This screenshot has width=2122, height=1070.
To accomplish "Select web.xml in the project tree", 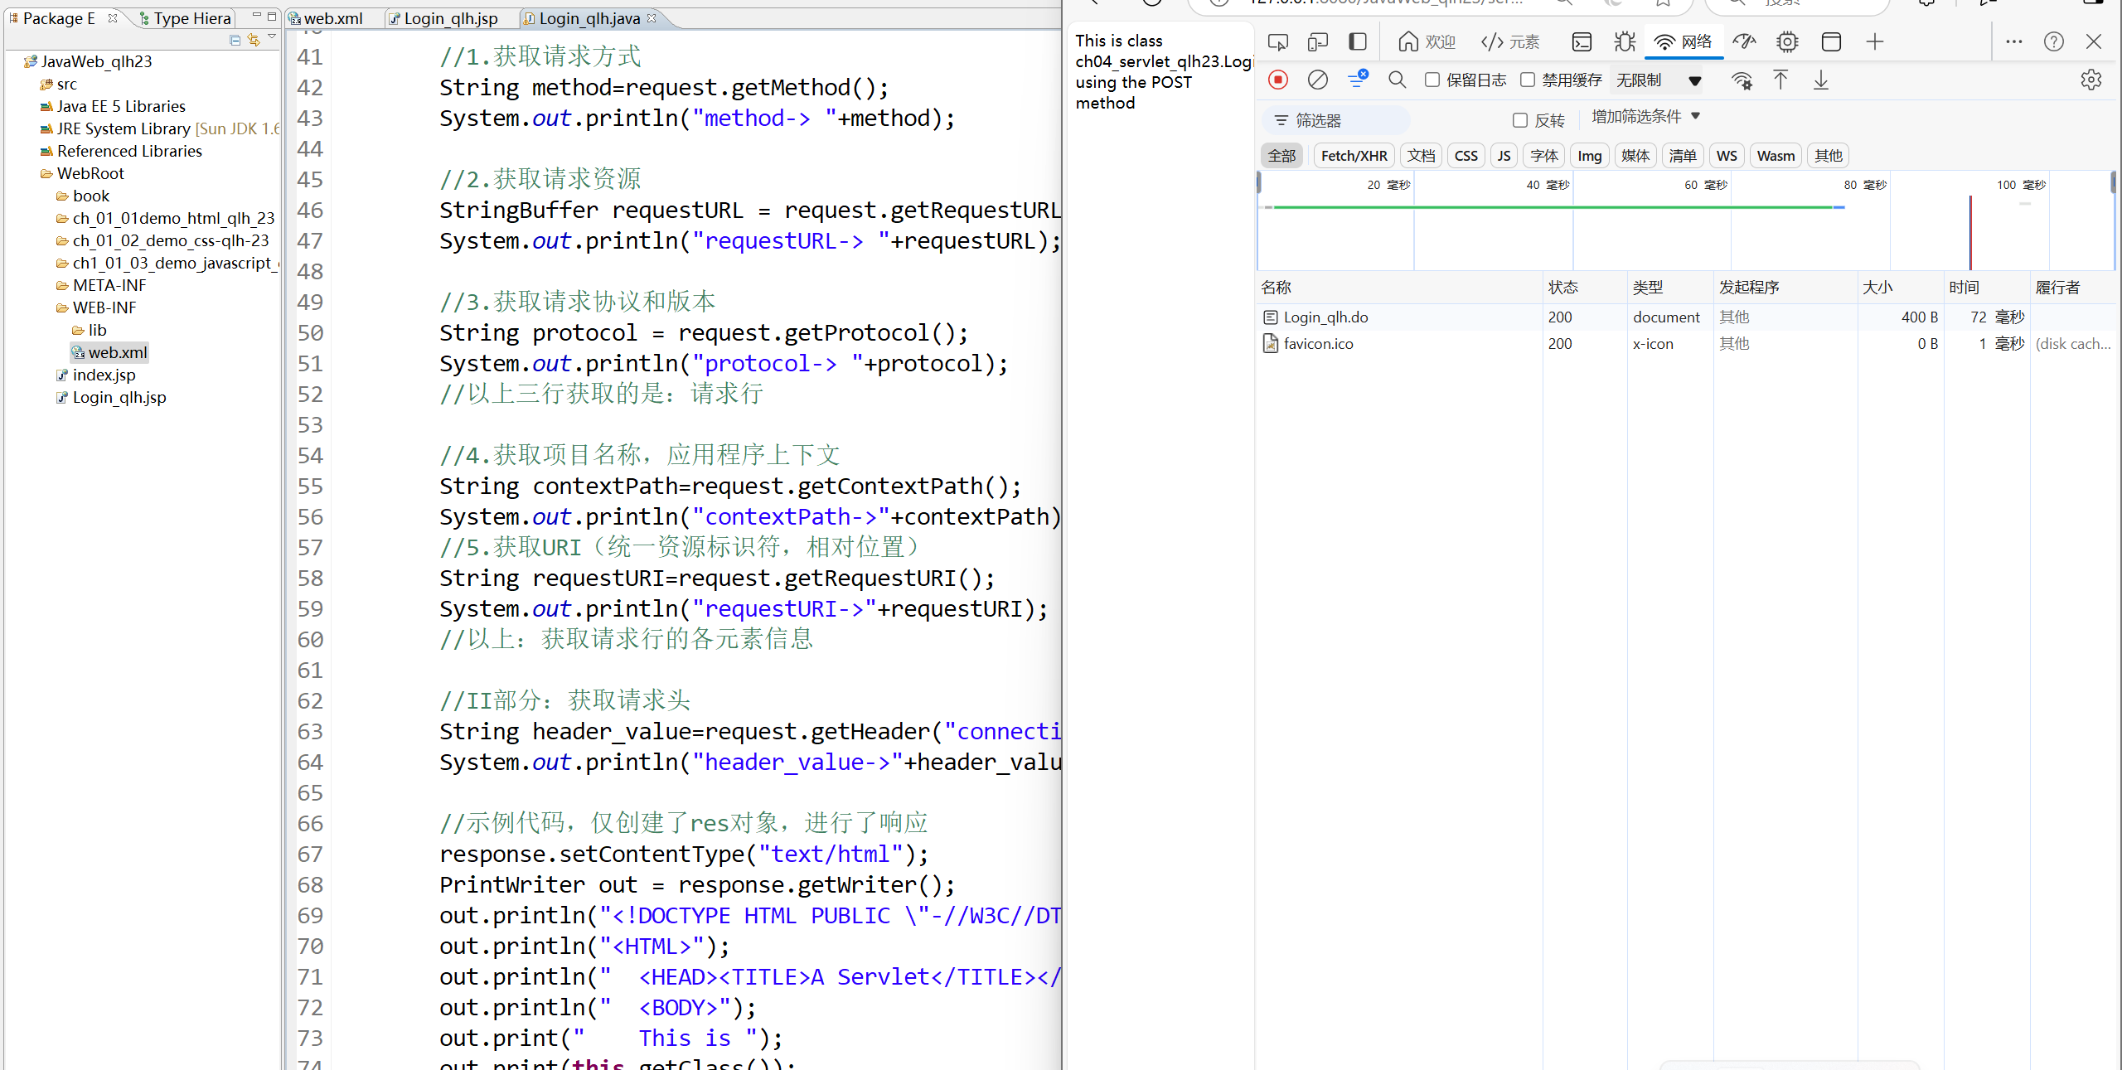I will point(110,352).
